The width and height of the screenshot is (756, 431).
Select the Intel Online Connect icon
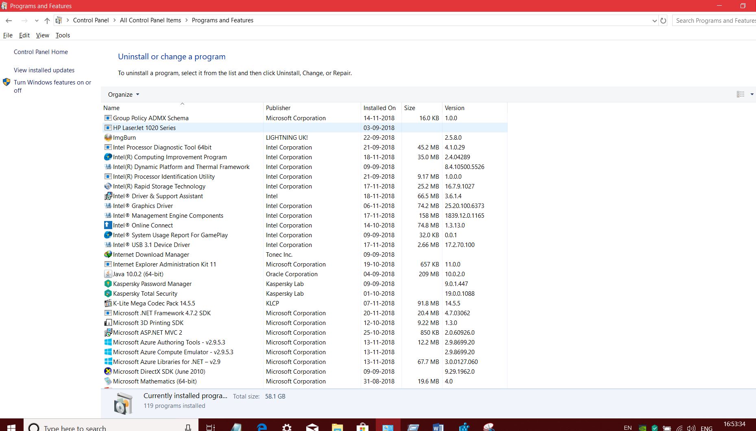(108, 225)
